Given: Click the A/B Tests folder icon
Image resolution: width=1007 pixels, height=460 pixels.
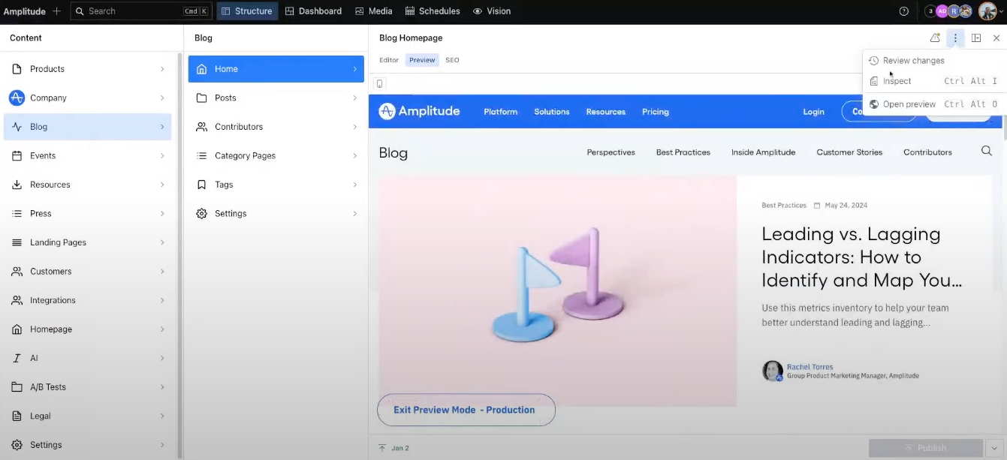Looking at the screenshot, I should 17,387.
